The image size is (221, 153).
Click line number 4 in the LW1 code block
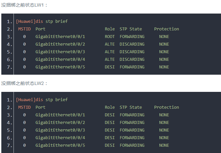click(9, 44)
